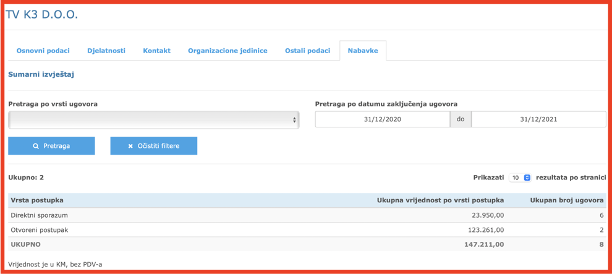
Task: Click total contract count 8
Action: pos(601,244)
